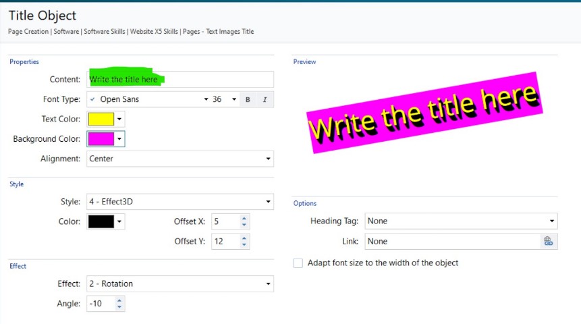
Task: Open the Open Sans font family dropdown
Action: pos(149,99)
